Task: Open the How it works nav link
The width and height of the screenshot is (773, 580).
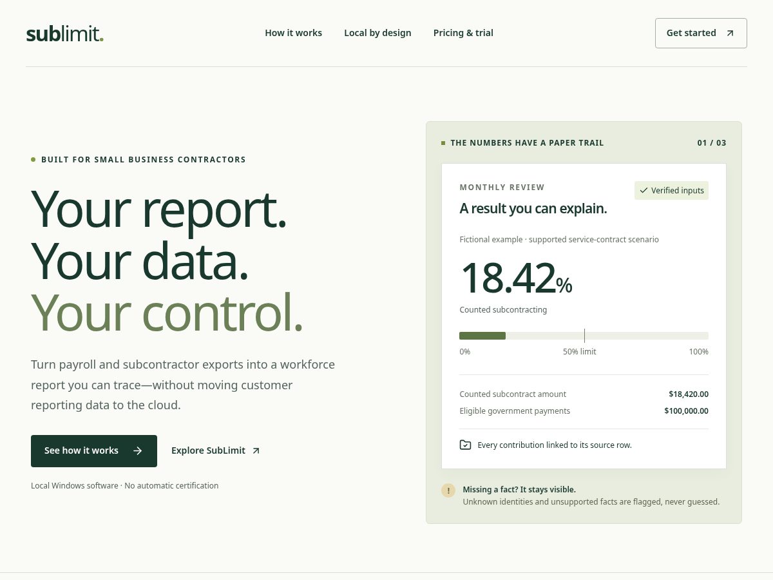Action: click(x=293, y=33)
